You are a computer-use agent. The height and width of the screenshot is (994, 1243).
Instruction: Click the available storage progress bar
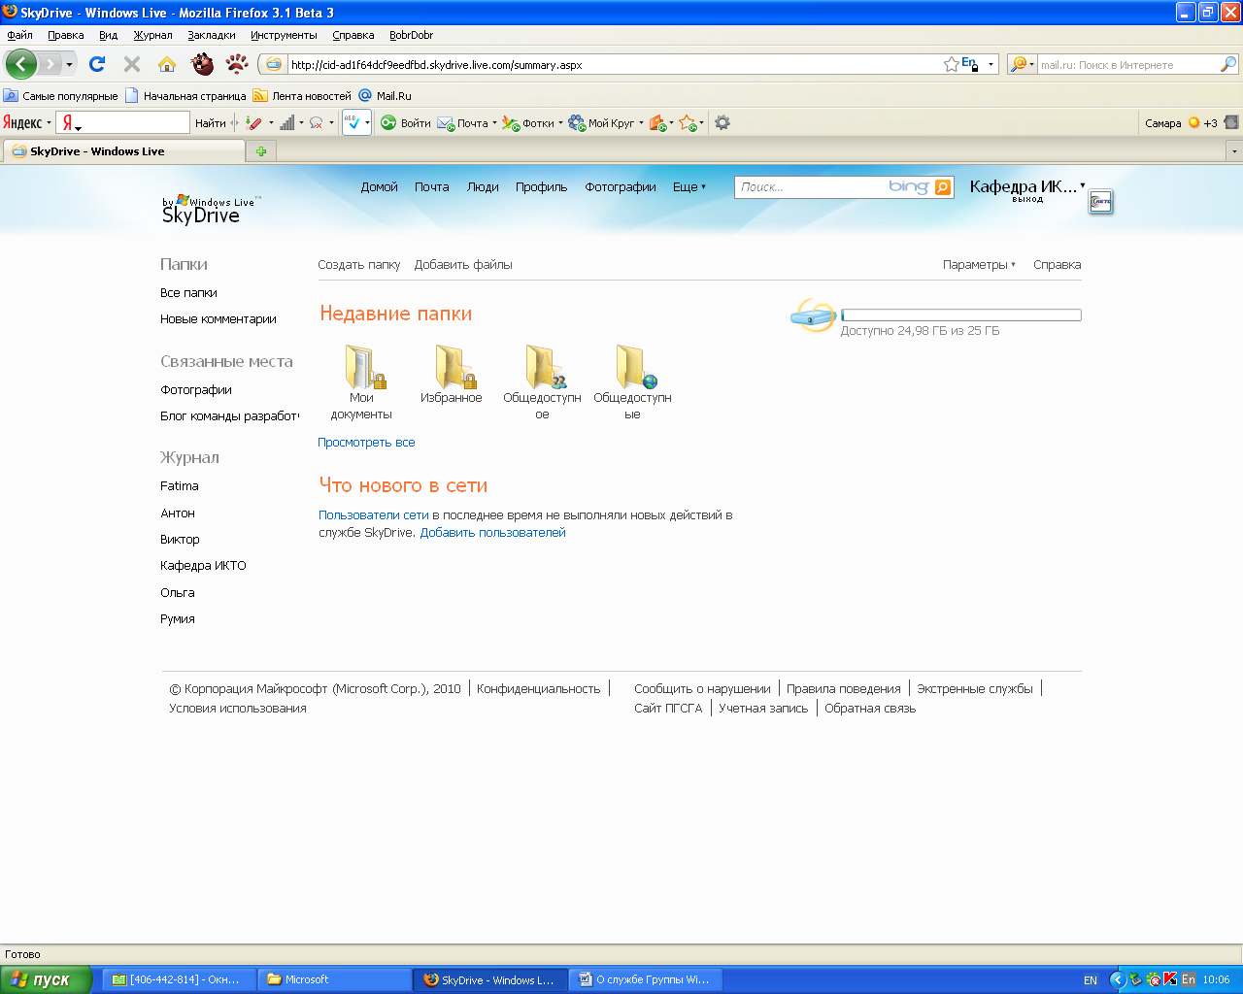click(961, 315)
